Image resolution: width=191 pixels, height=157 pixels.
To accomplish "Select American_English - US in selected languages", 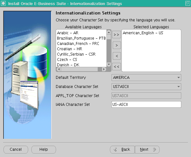I will [x=151, y=33].
